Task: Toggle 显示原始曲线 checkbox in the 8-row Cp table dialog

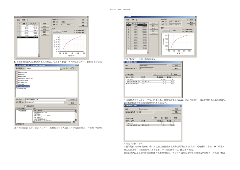Action: [x=75, y=31]
